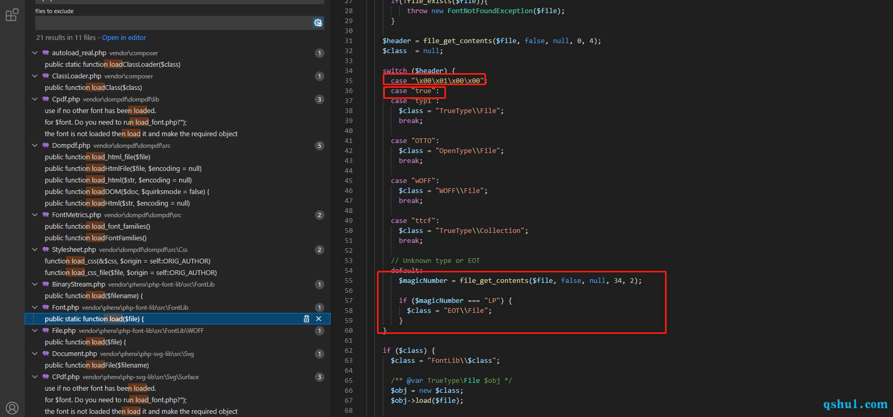Toggle use exclude settings and ignore files
The height and width of the screenshot is (417, 893).
pos(318,23)
